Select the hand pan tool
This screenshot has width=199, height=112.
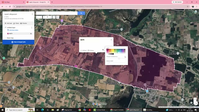point(44,17)
